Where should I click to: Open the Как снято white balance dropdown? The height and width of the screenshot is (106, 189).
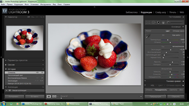point(177,35)
